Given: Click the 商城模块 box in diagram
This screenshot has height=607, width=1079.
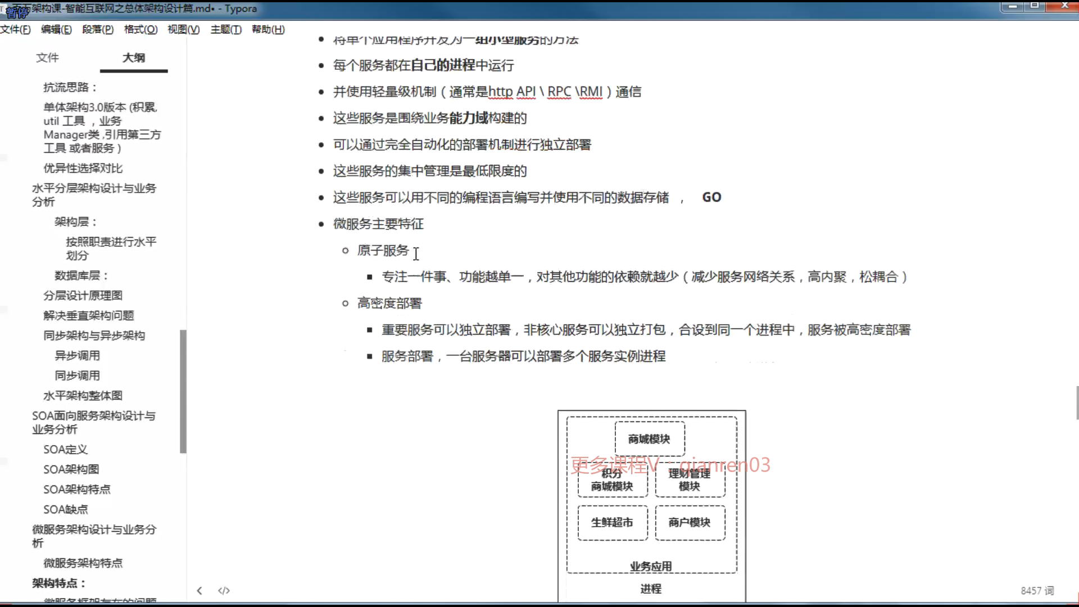Looking at the screenshot, I should click(x=649, y=439).
